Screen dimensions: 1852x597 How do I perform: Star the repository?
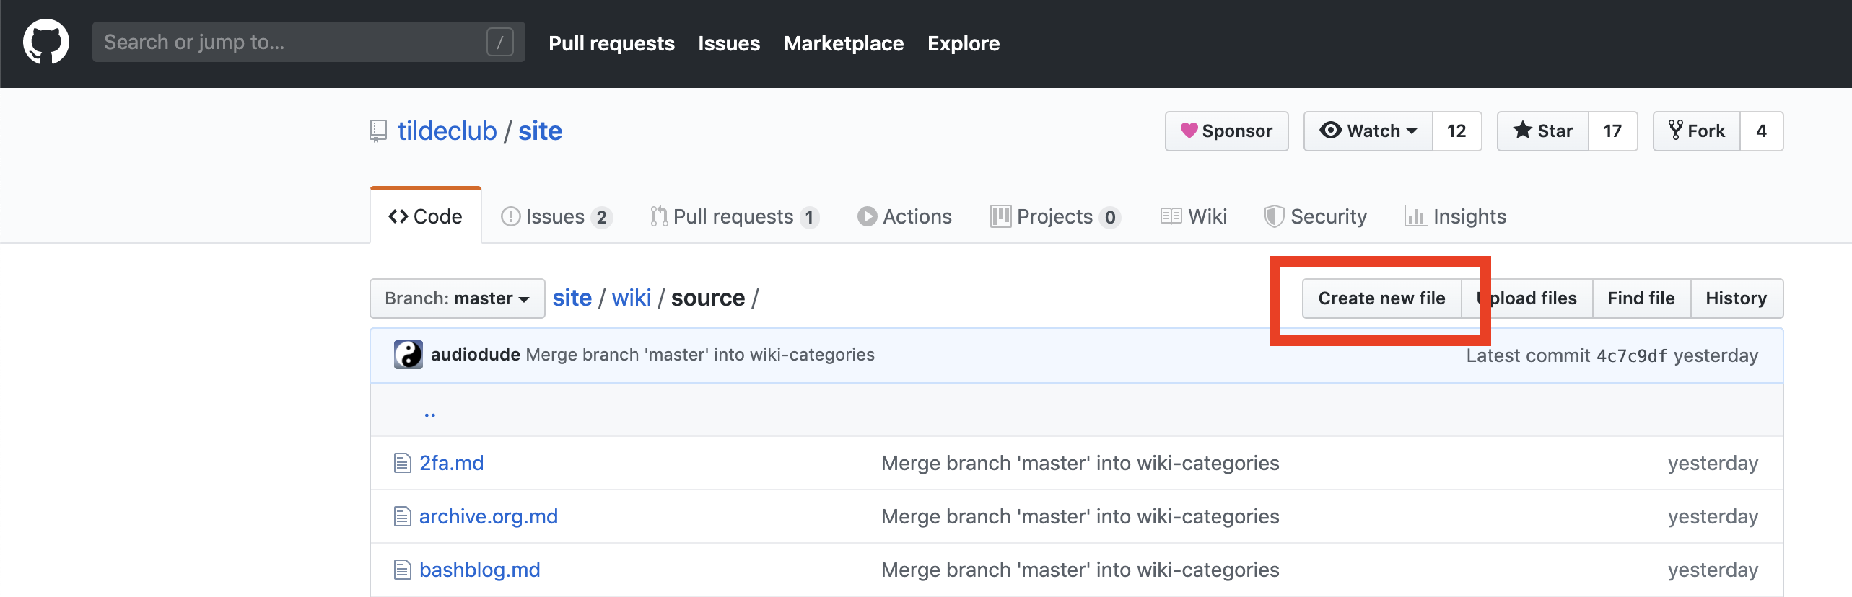1543,131
